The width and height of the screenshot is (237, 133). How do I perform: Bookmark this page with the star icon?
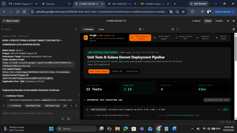click(x=183, y=12)
